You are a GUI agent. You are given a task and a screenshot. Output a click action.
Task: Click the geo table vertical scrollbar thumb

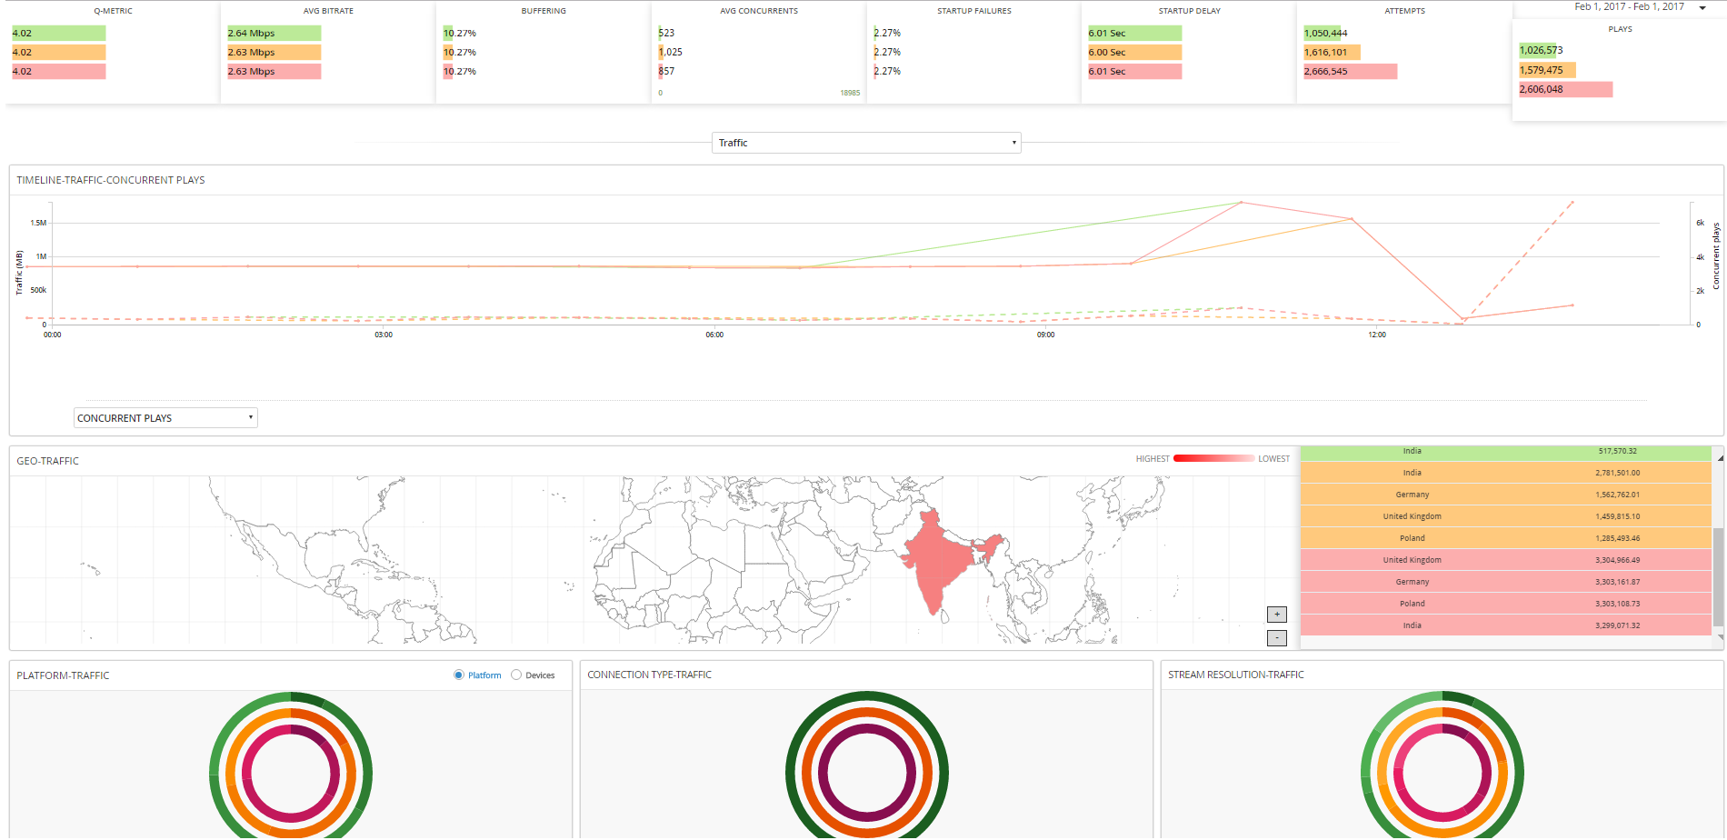[x=1718, y=577]
